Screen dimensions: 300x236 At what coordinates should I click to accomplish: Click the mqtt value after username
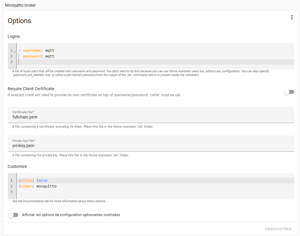[50, 51]
